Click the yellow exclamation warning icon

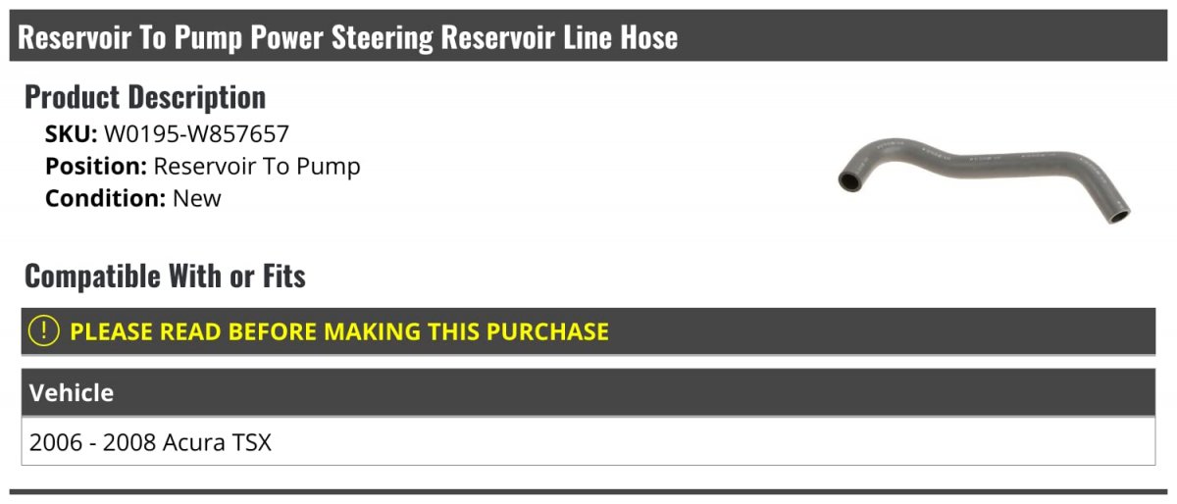click(45, 331)
